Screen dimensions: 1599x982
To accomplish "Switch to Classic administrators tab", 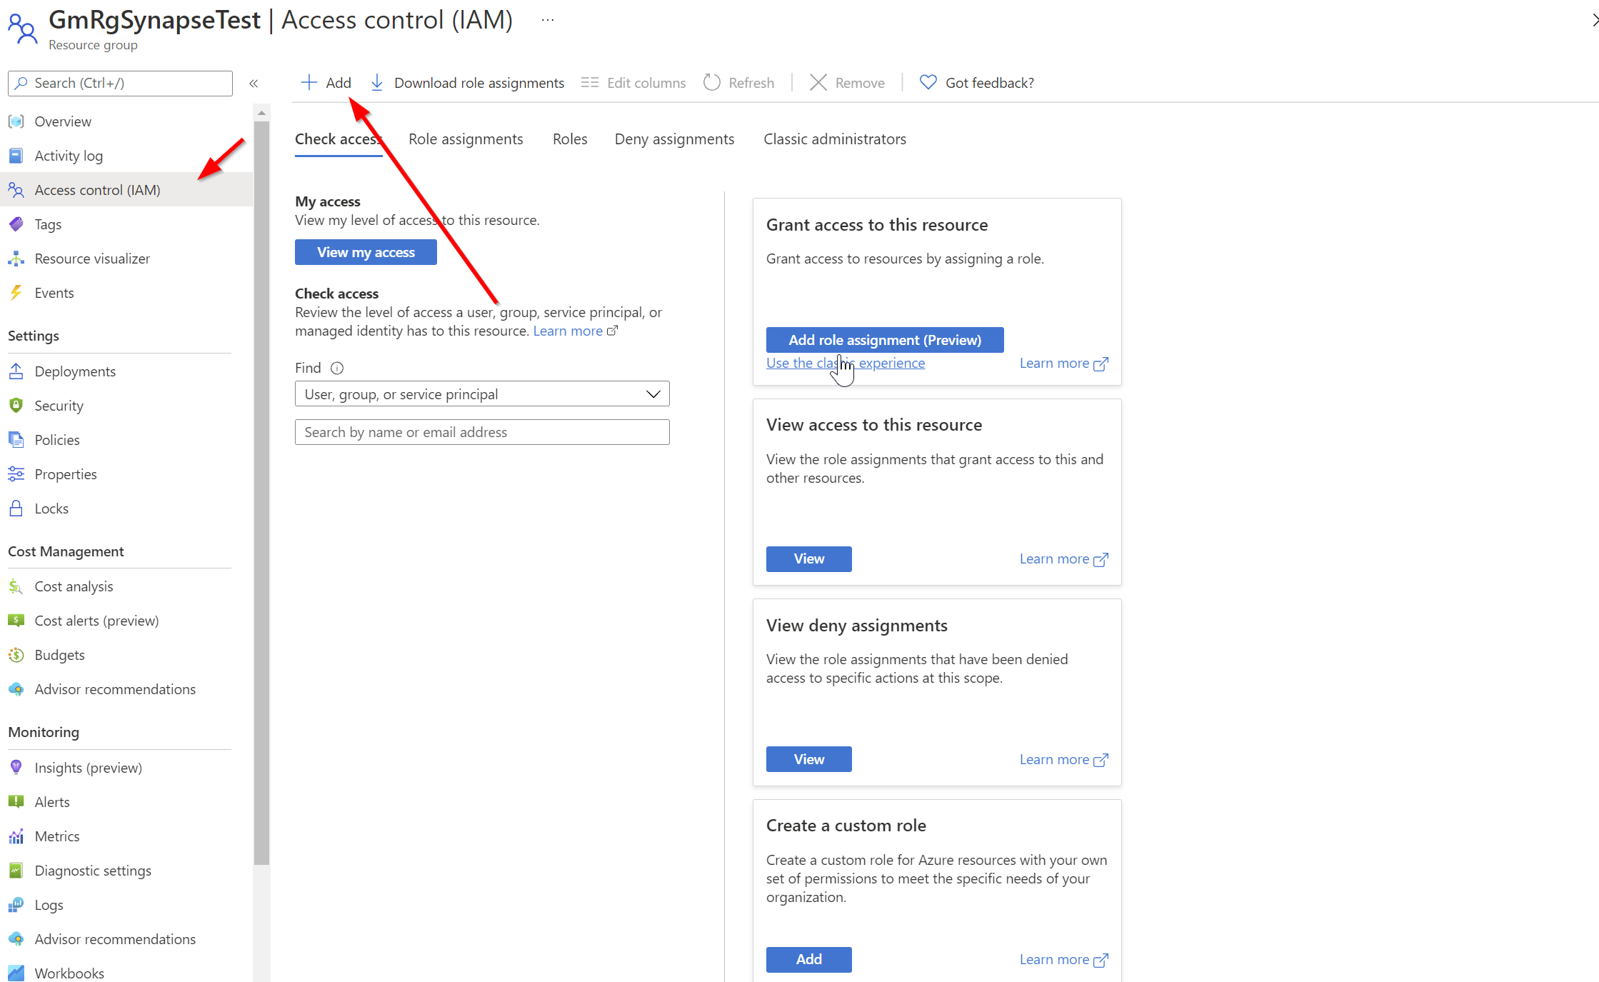I will 835,139.
